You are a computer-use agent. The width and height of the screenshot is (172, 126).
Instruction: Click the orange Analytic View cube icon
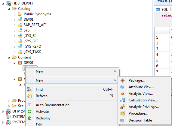pyautogui.click(x=122, y=94)
